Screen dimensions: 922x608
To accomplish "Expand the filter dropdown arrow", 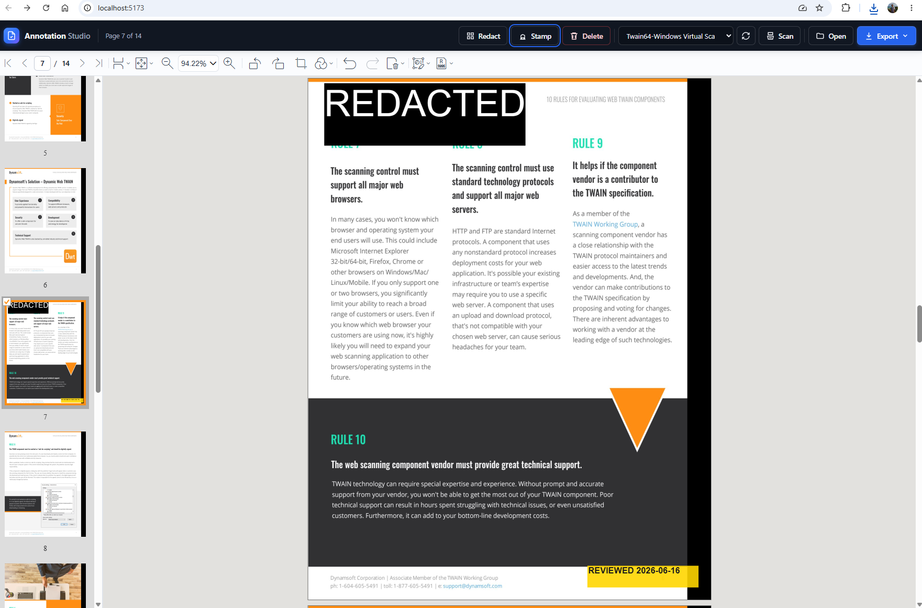I will [331, 64].
